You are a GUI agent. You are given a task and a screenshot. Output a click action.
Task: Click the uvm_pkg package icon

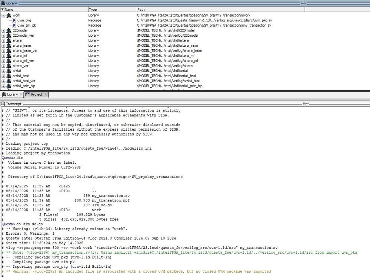(x=14, y=20)
